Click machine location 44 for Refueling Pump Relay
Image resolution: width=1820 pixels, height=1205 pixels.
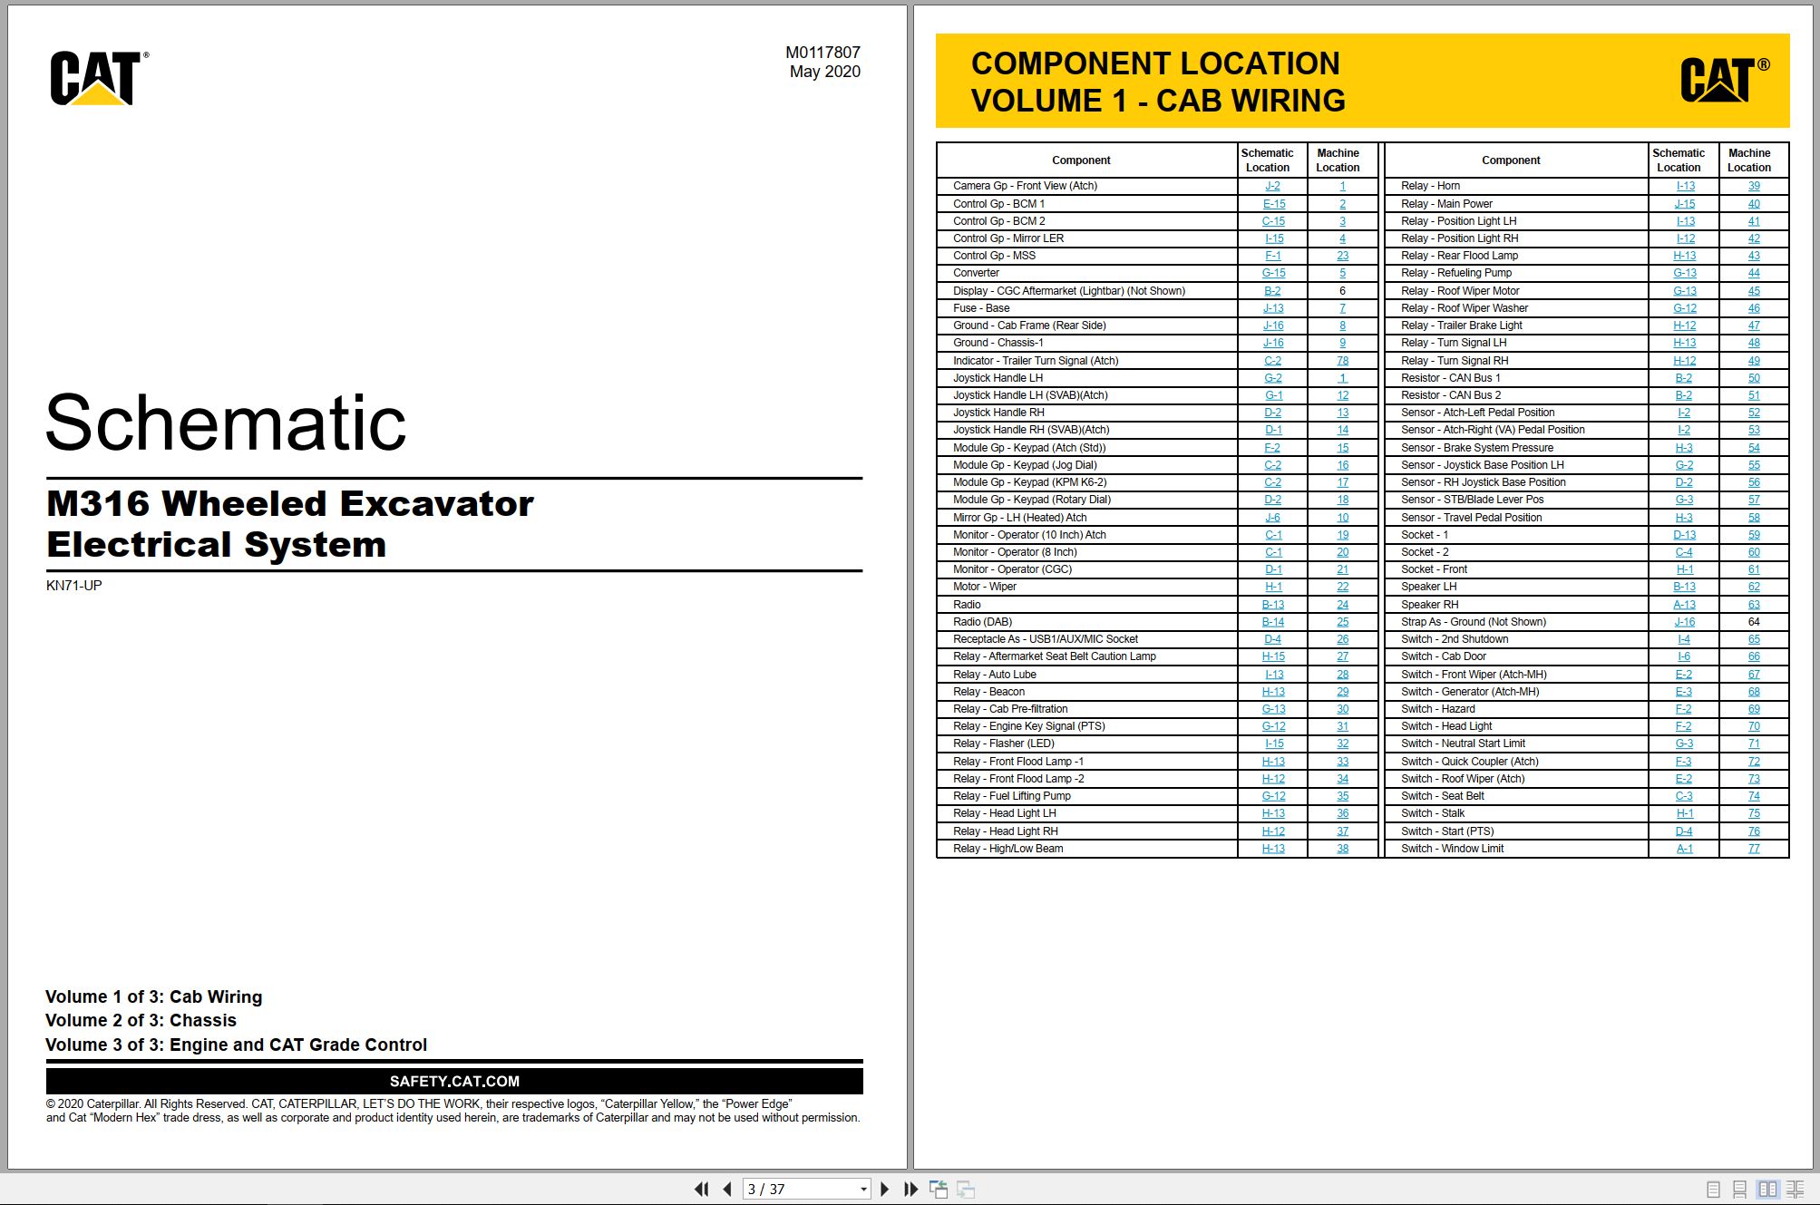coord(1754,273)
